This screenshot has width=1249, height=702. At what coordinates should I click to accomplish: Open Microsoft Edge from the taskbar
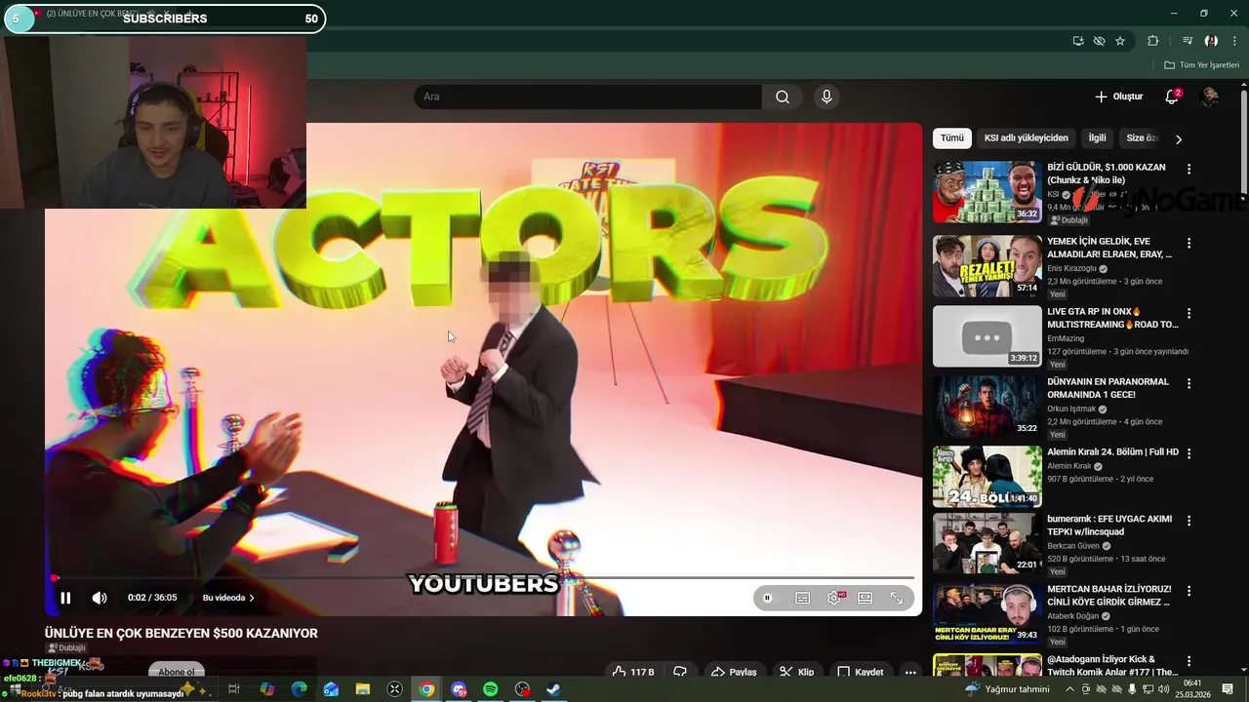pos(299,689)
